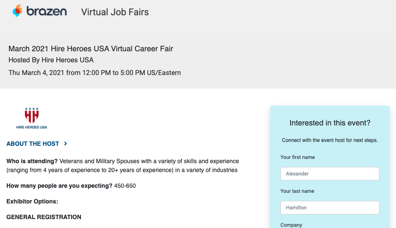Expand the chevron beside About the Host
This screenshot has width=396, height=228.
point(65,144)
